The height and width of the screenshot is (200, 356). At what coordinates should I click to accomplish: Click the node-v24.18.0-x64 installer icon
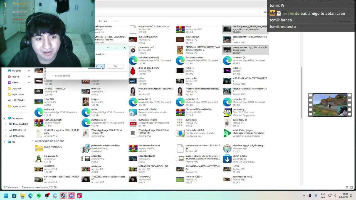[x=133, y=112]
